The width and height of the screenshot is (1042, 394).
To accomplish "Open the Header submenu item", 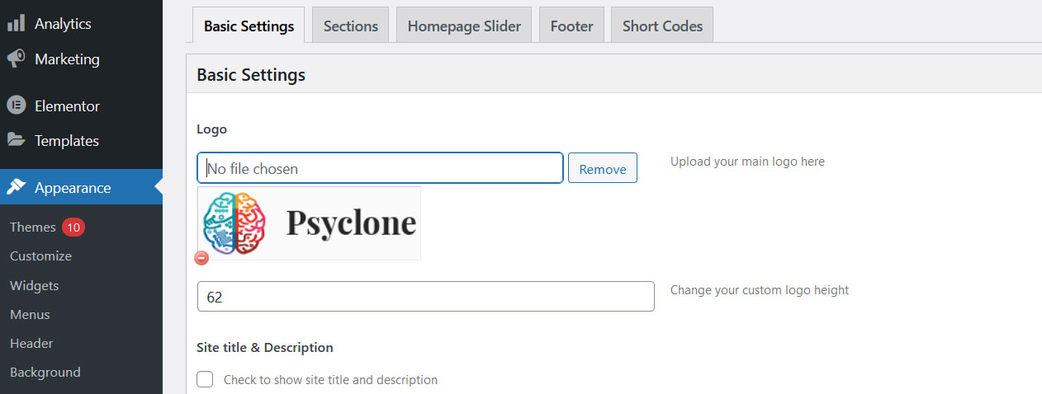I will (x=31, y=343).
